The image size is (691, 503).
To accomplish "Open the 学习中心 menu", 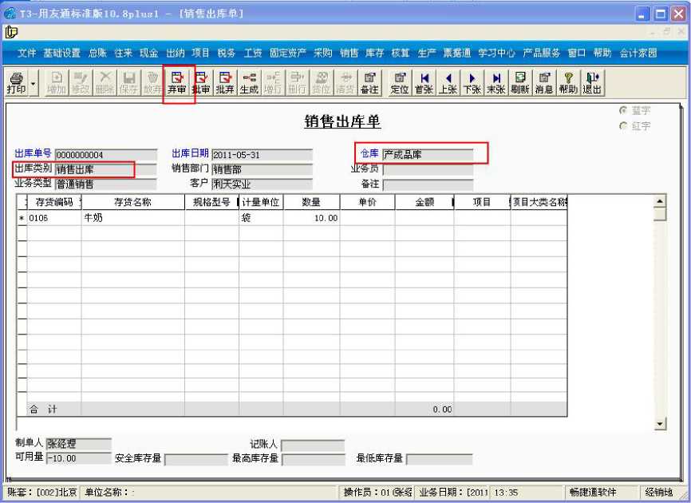I will click(496, 53).
